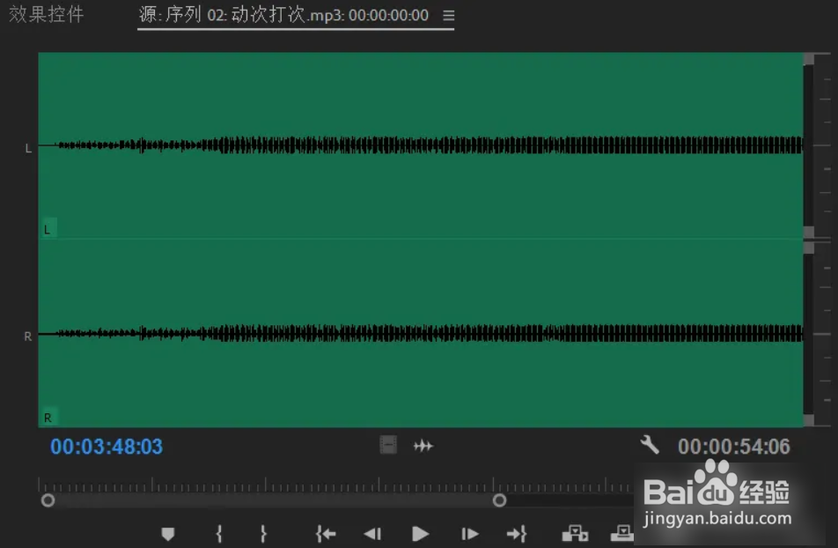Click the duration timecode 00:00:54:06

tap(734, 447)
